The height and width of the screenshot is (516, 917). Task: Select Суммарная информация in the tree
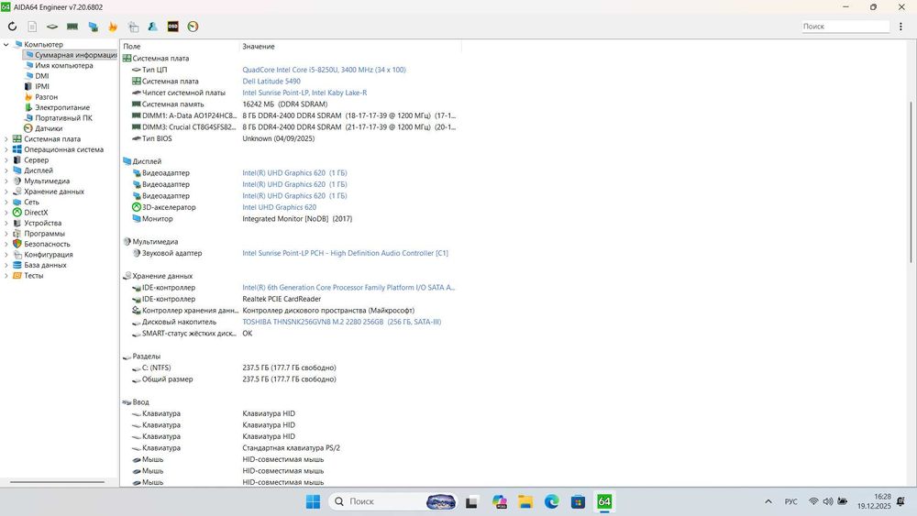[71, 55]
